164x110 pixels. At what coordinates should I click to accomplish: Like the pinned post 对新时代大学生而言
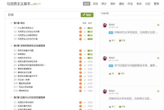click(x=112, y=40)
